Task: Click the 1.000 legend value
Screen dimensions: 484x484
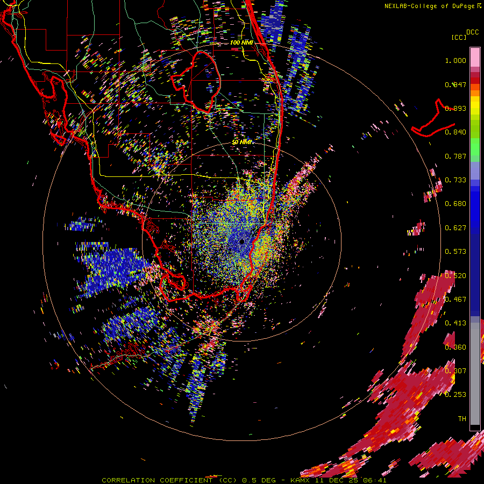Action: [x=455, y=60]
